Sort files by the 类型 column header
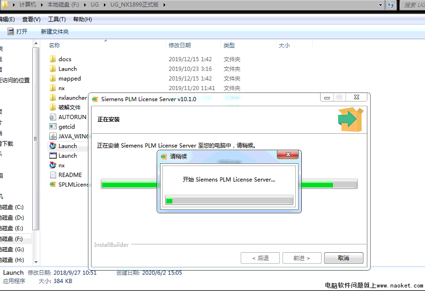The width and height of the screenshot is (425, 291). (x=229, y=45)
